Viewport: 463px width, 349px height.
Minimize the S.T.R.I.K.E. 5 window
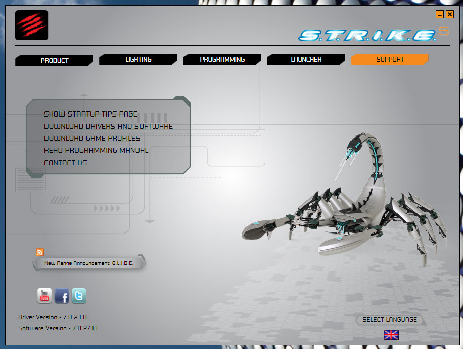pos(440,14)
